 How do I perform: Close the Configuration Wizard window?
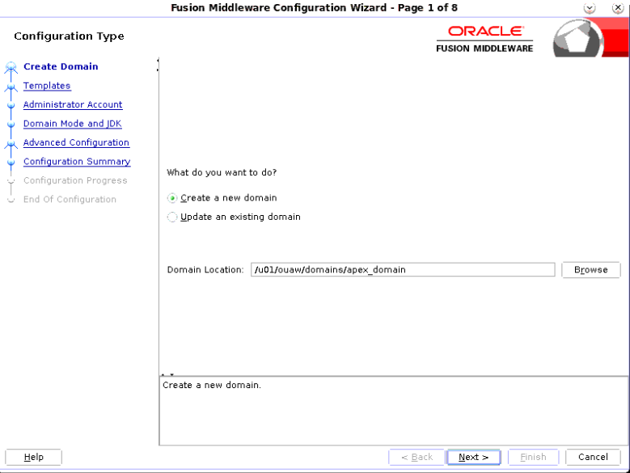618,8
